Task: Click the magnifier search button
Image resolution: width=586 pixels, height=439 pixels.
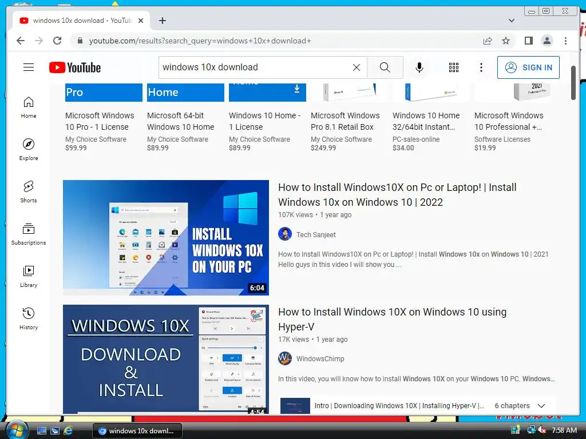Action: point(385,67)
